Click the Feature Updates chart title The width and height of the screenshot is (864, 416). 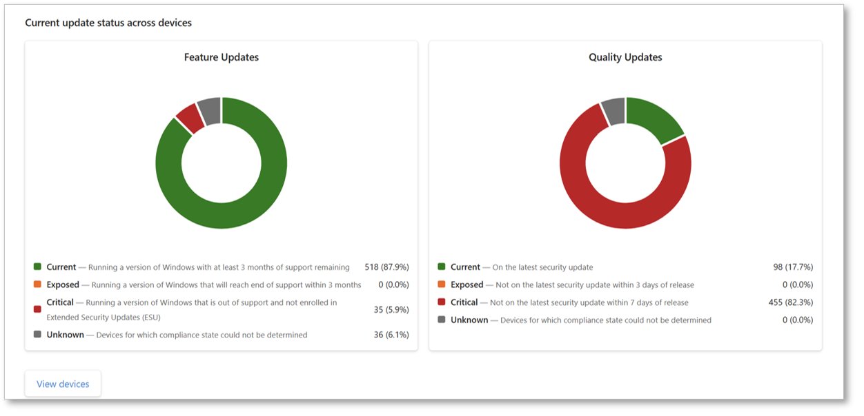[x=221, y=57]
